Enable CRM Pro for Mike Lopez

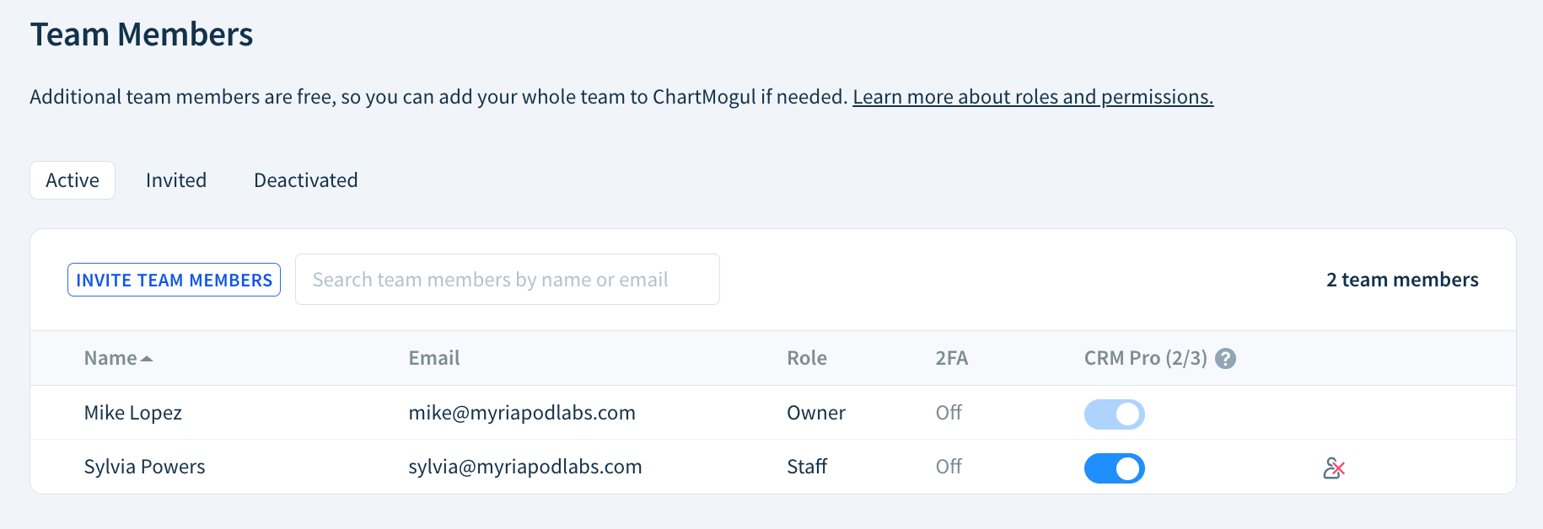click(1115, 414)
